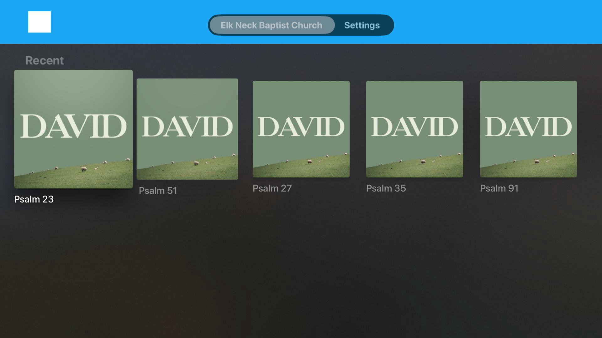
Task: Open the Psalm 91 label
Action: [x=499, y=188]
